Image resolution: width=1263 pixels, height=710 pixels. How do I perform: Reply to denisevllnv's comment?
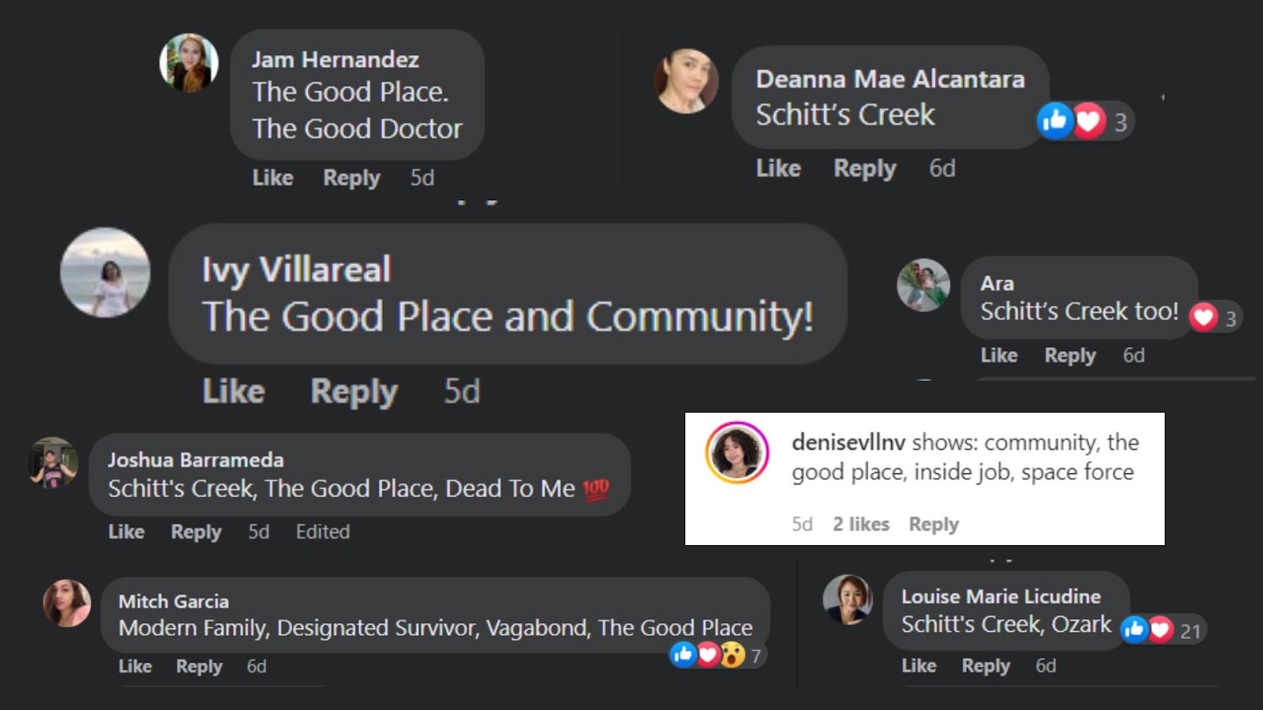[x=934, y=525]
